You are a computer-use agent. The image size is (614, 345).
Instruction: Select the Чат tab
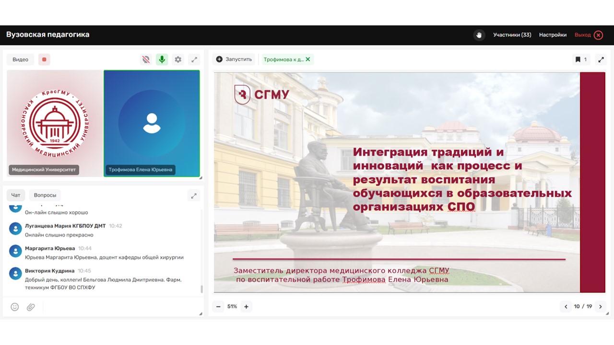click(x=16, y=195)
